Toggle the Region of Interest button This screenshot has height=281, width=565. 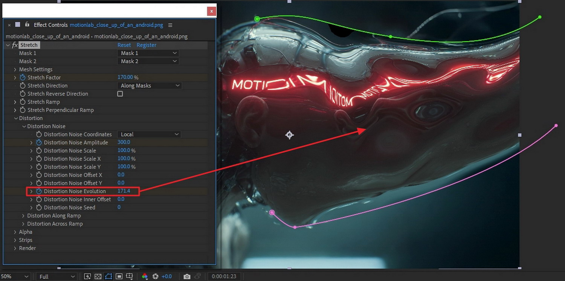(119, 276)
